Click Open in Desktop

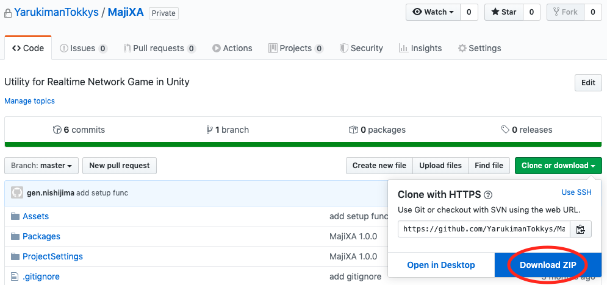441,265
